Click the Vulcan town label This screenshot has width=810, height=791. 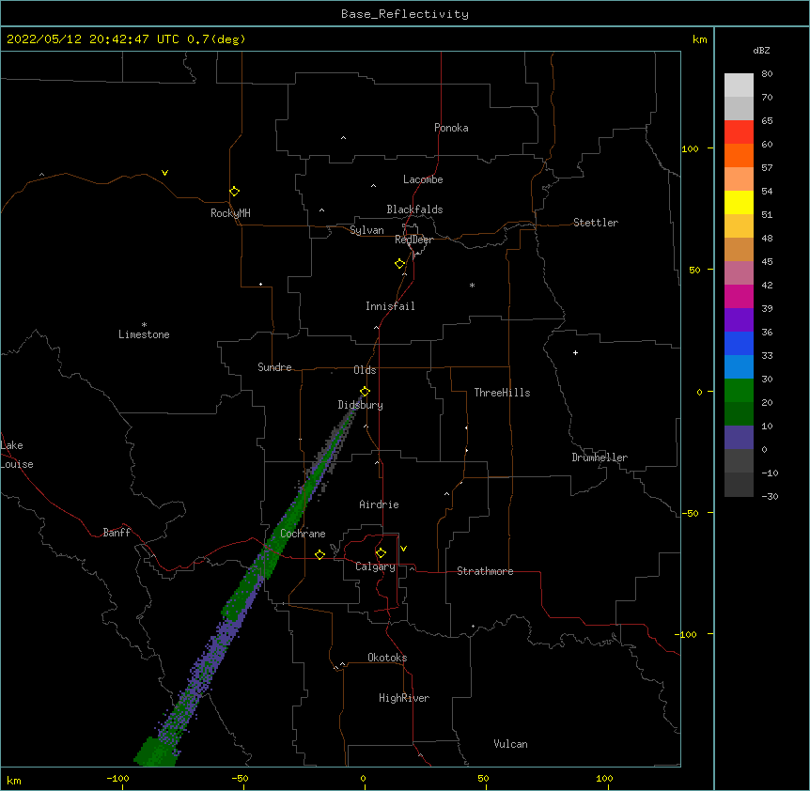coord(510,744)
